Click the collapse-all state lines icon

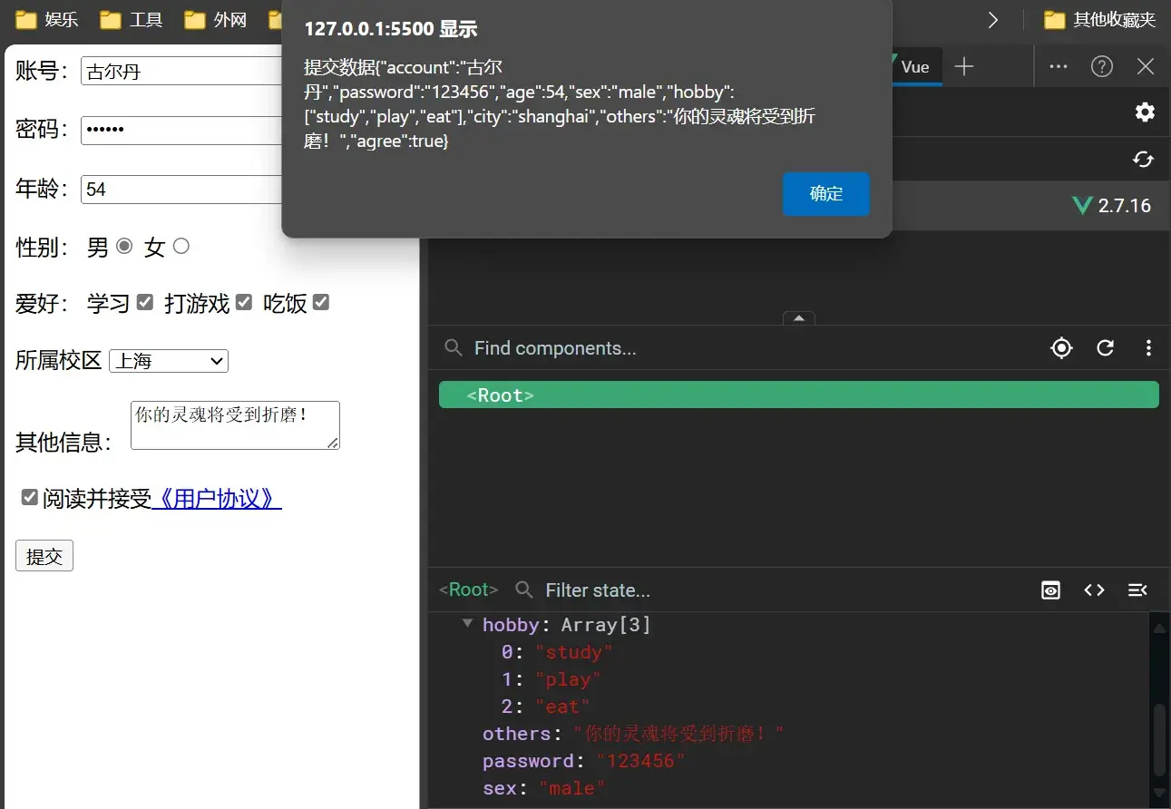1137,590
